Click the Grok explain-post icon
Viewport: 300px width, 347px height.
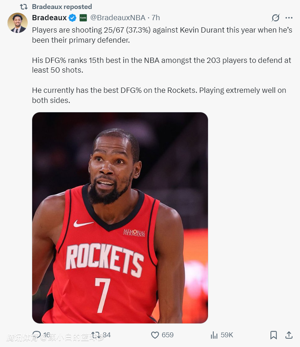[275, 18]
